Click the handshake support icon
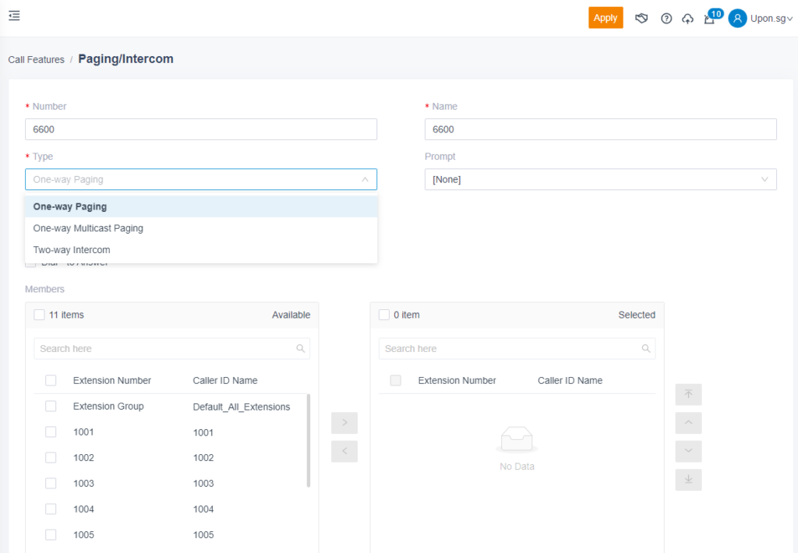The height and width of the screenshot is (553, 798). (642, 18)
